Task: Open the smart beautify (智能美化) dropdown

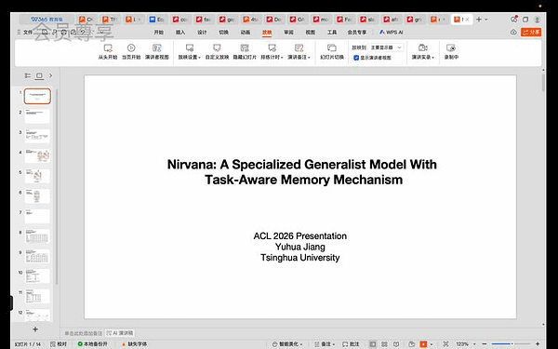Action: click(x=287, y=344)
